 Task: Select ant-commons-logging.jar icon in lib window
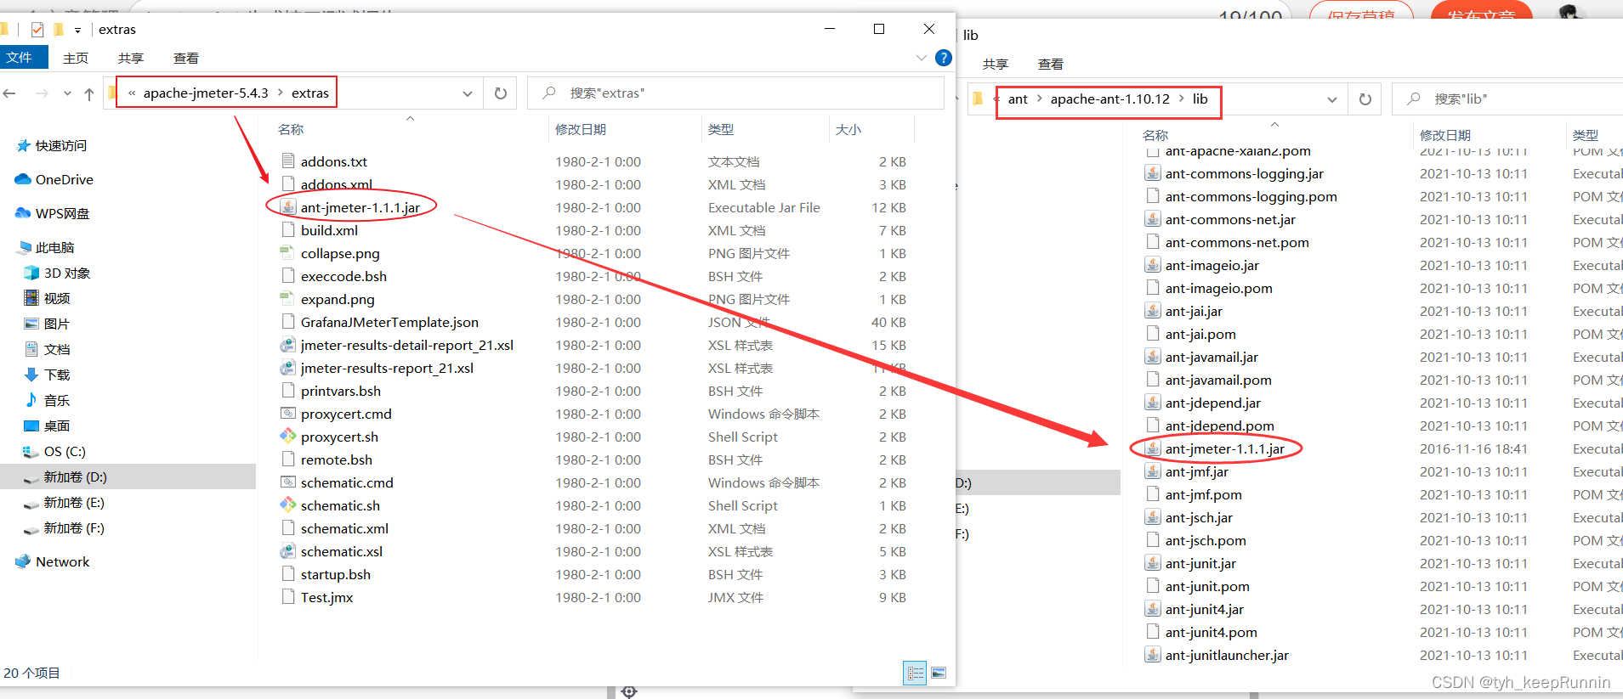pyautogui.click(x=1153, y=173)
